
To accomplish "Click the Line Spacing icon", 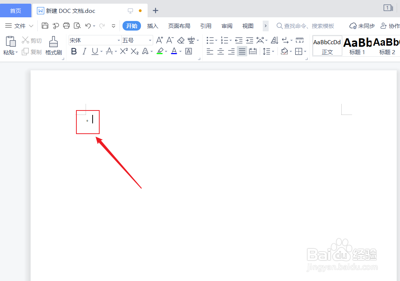I will pos(266,52).
